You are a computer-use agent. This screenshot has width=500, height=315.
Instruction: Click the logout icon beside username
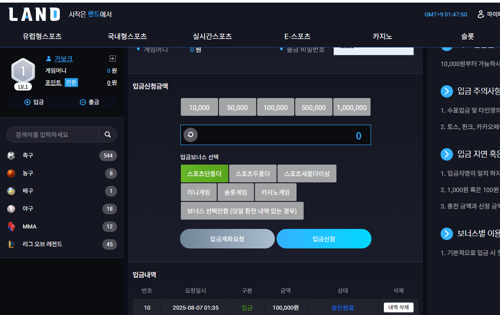112,59
